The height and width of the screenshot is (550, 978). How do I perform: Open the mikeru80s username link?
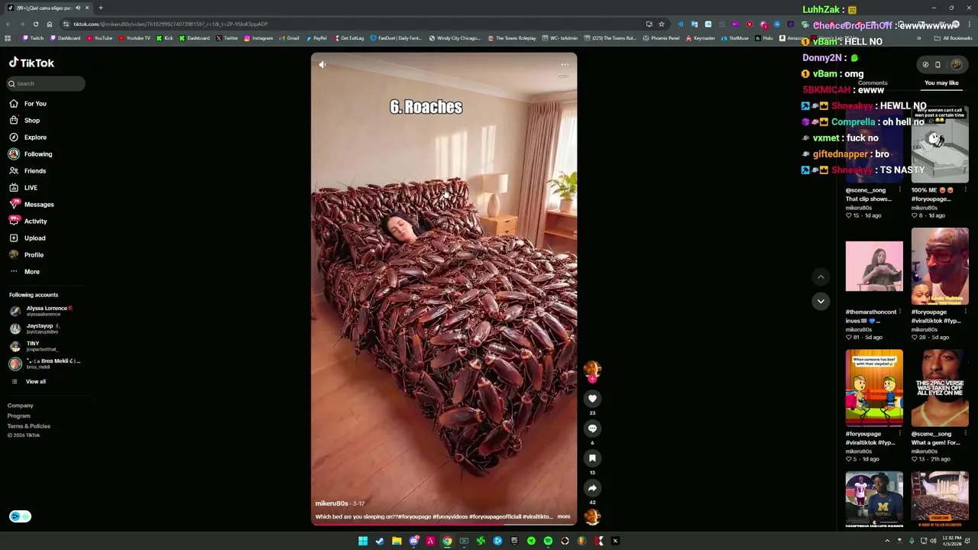coord(332,503)
